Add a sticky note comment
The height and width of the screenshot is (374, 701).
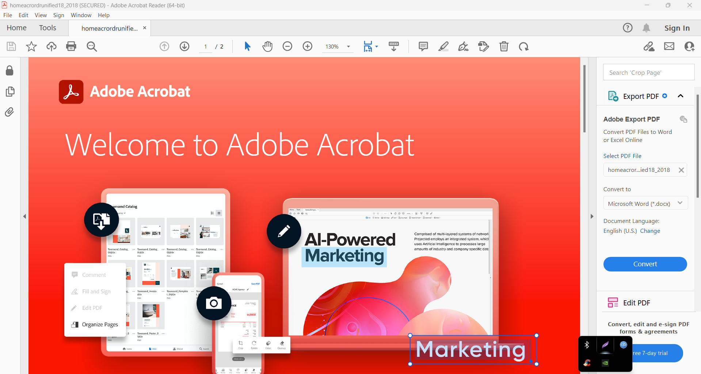(423, 46)
